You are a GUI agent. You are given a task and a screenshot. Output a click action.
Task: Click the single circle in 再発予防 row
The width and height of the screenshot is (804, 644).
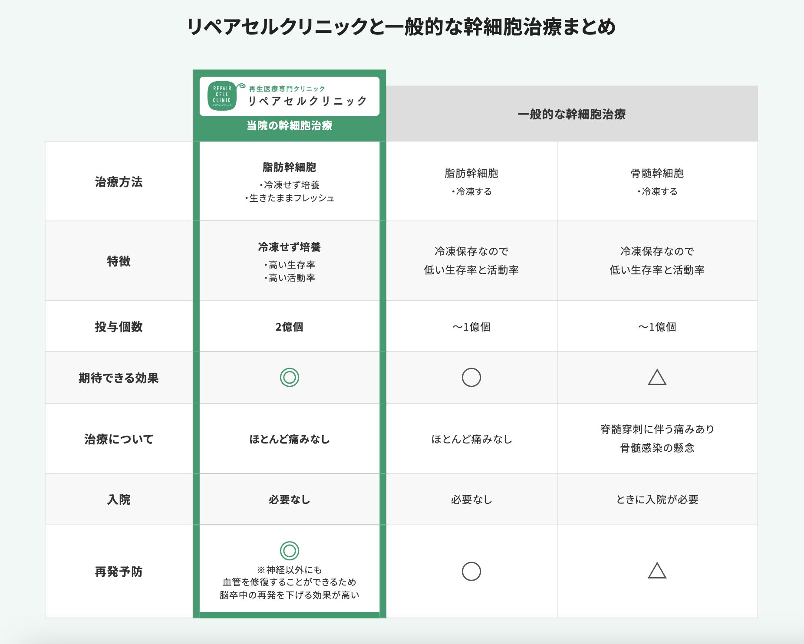click(471, 571)
